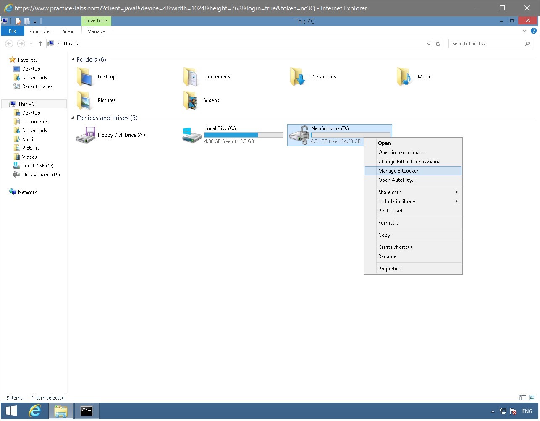540x421 pixels.
Task: Select the Properties icon in quick access toolbar
Action: coord(18,21)
